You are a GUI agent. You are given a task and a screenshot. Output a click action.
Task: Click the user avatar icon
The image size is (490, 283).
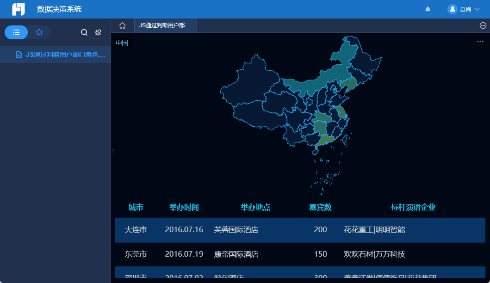coord(452,9)
